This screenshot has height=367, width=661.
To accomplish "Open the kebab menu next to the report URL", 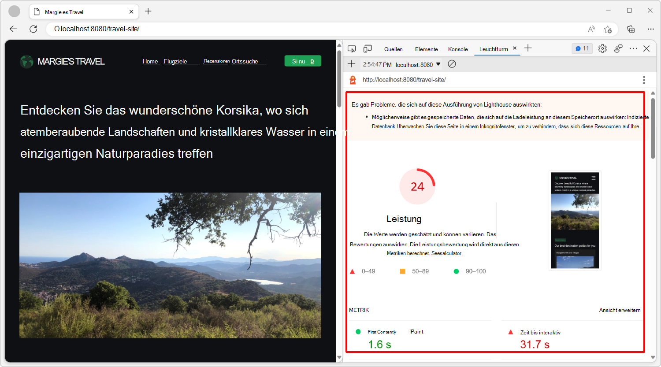I will pos(644,80).
